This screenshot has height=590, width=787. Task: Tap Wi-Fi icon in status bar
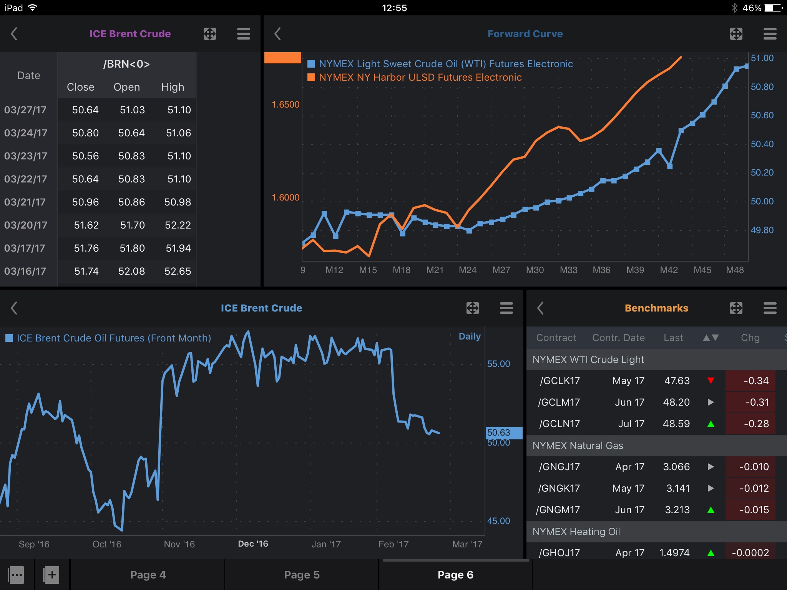(x=33, y=8)
